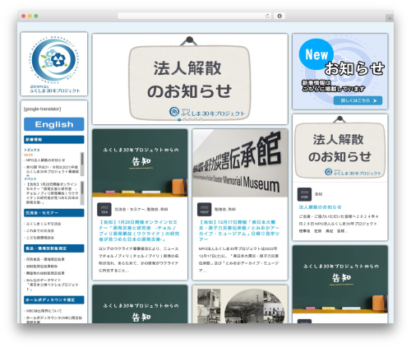Click the イベント label in sidebar
This screenshot has width=411, height=348.
30,179
